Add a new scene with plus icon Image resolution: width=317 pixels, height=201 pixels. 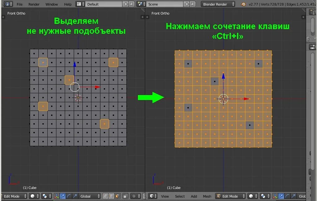[x=187, y=4]
